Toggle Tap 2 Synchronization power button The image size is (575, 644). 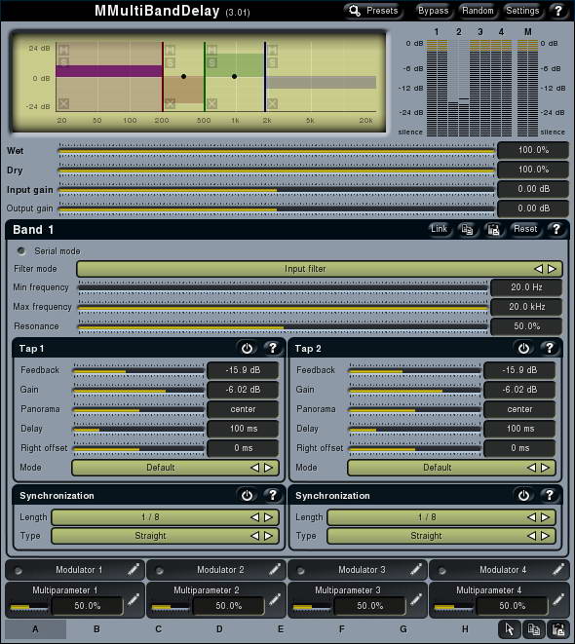pos(523,495)
